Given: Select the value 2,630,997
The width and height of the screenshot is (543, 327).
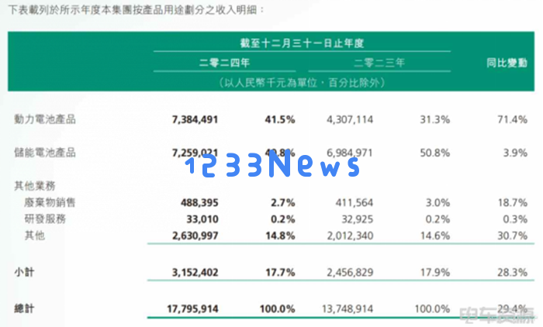Looking at the screenshot, I should 195,236.
